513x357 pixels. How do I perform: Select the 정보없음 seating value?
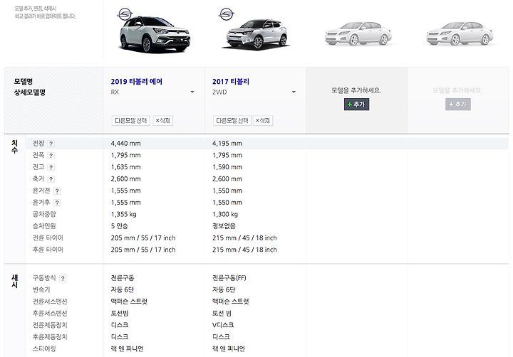tap(224, 226)
